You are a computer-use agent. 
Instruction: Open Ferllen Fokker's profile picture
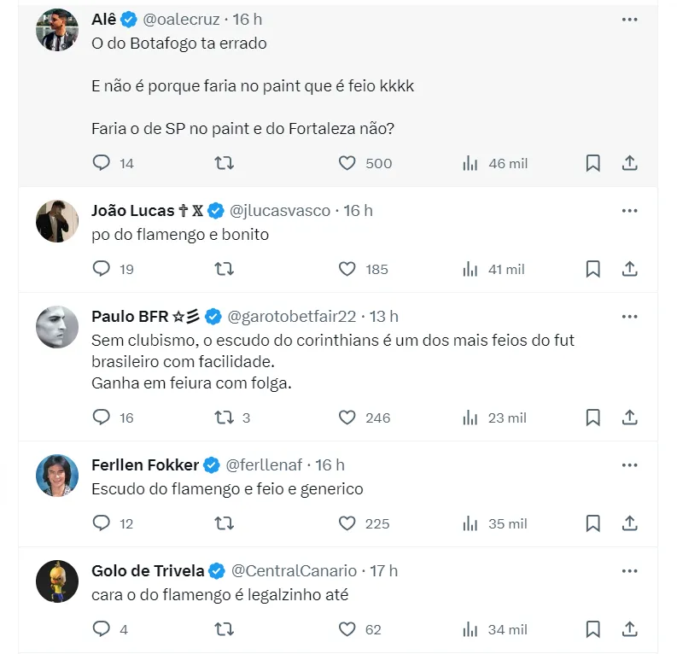57,476
